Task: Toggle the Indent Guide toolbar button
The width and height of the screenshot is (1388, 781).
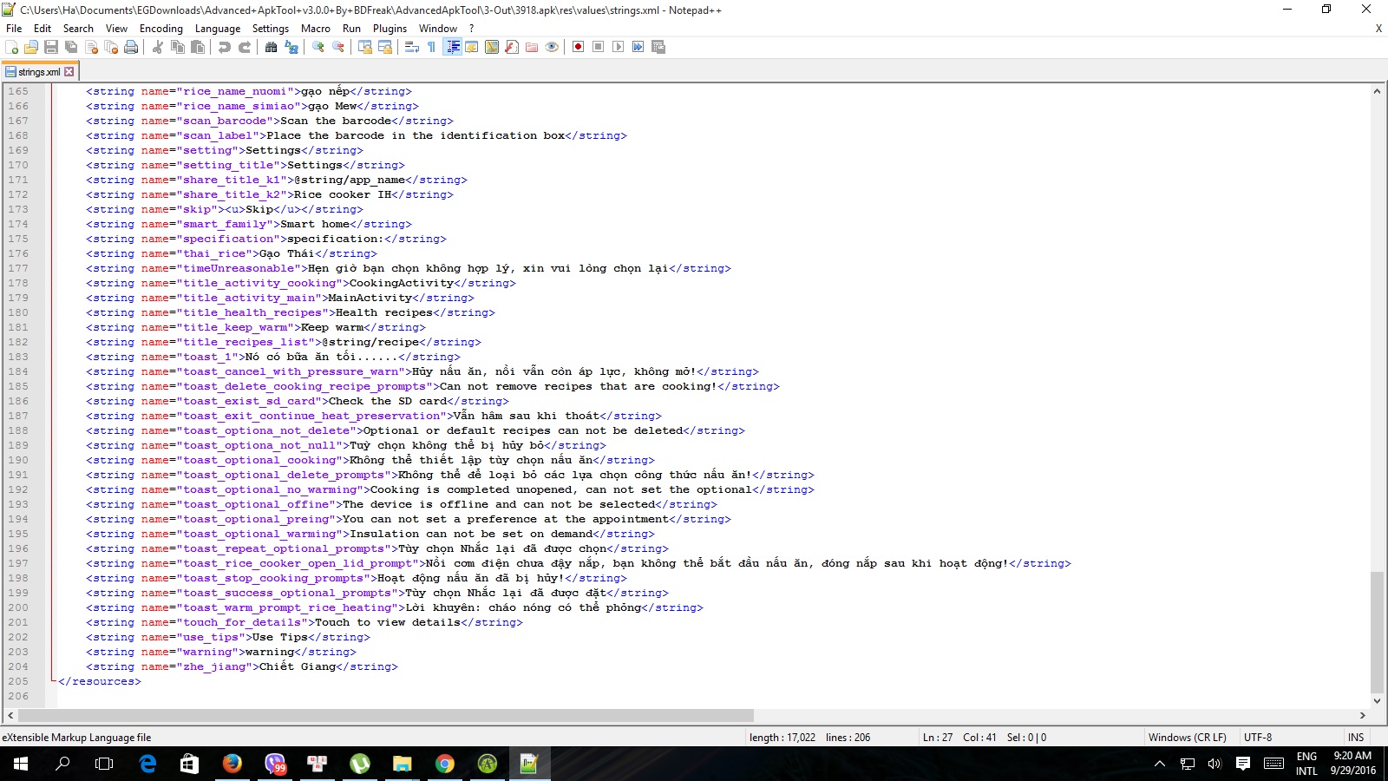Action: (452, 47)
